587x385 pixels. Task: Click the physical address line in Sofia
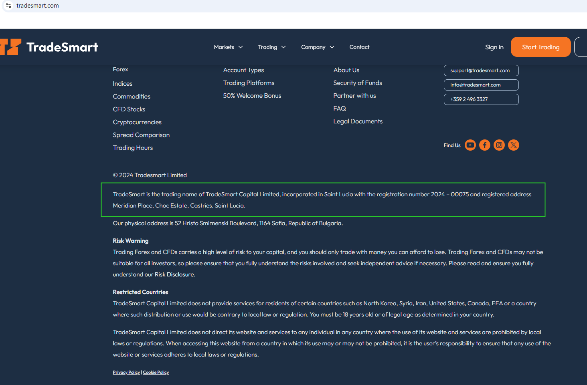228,223
